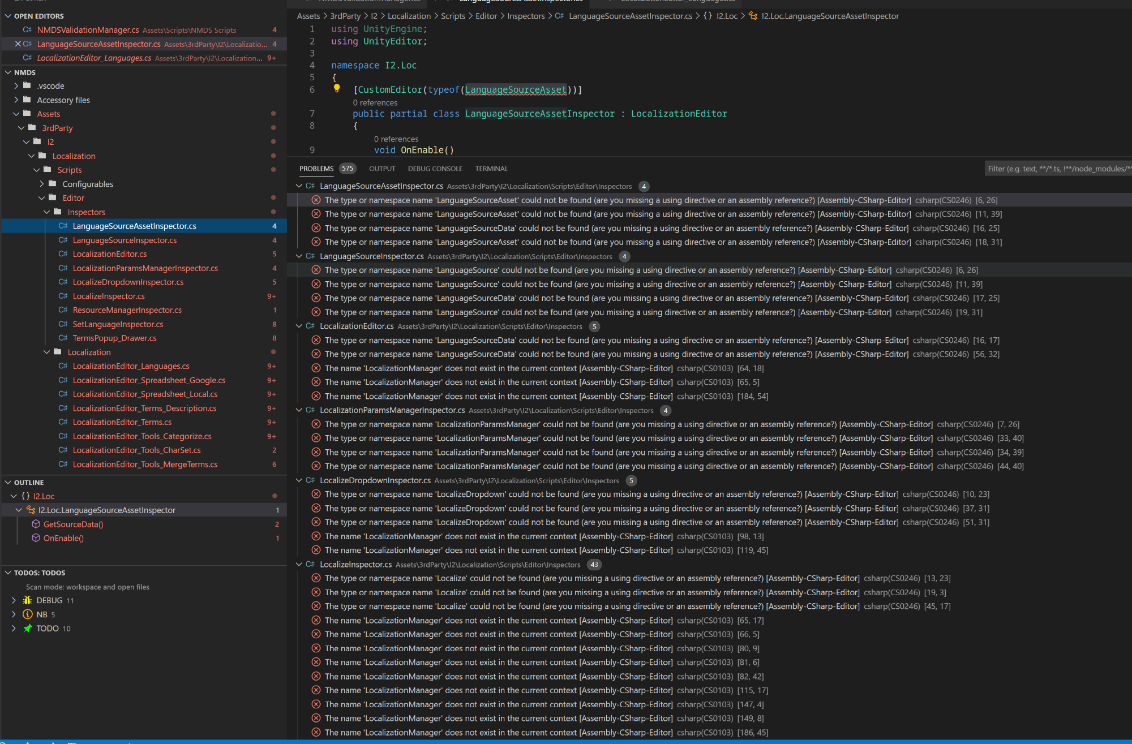The height and width of the screenshot is (744, 1132).
Task: Click the Inspectors breadcrumb segment
Action: coord(525,16)
